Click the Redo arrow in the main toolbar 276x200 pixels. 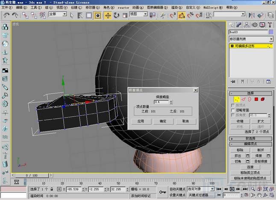[x=15, y=15]
